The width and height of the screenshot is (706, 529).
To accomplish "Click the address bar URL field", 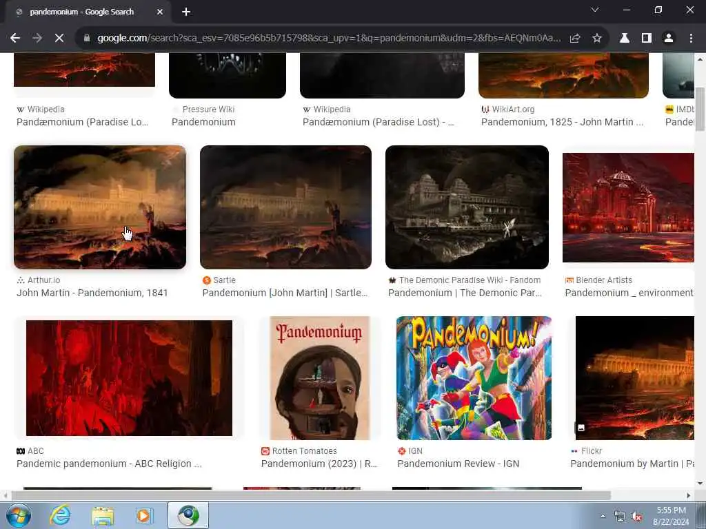I will click(x=329, y=39).
